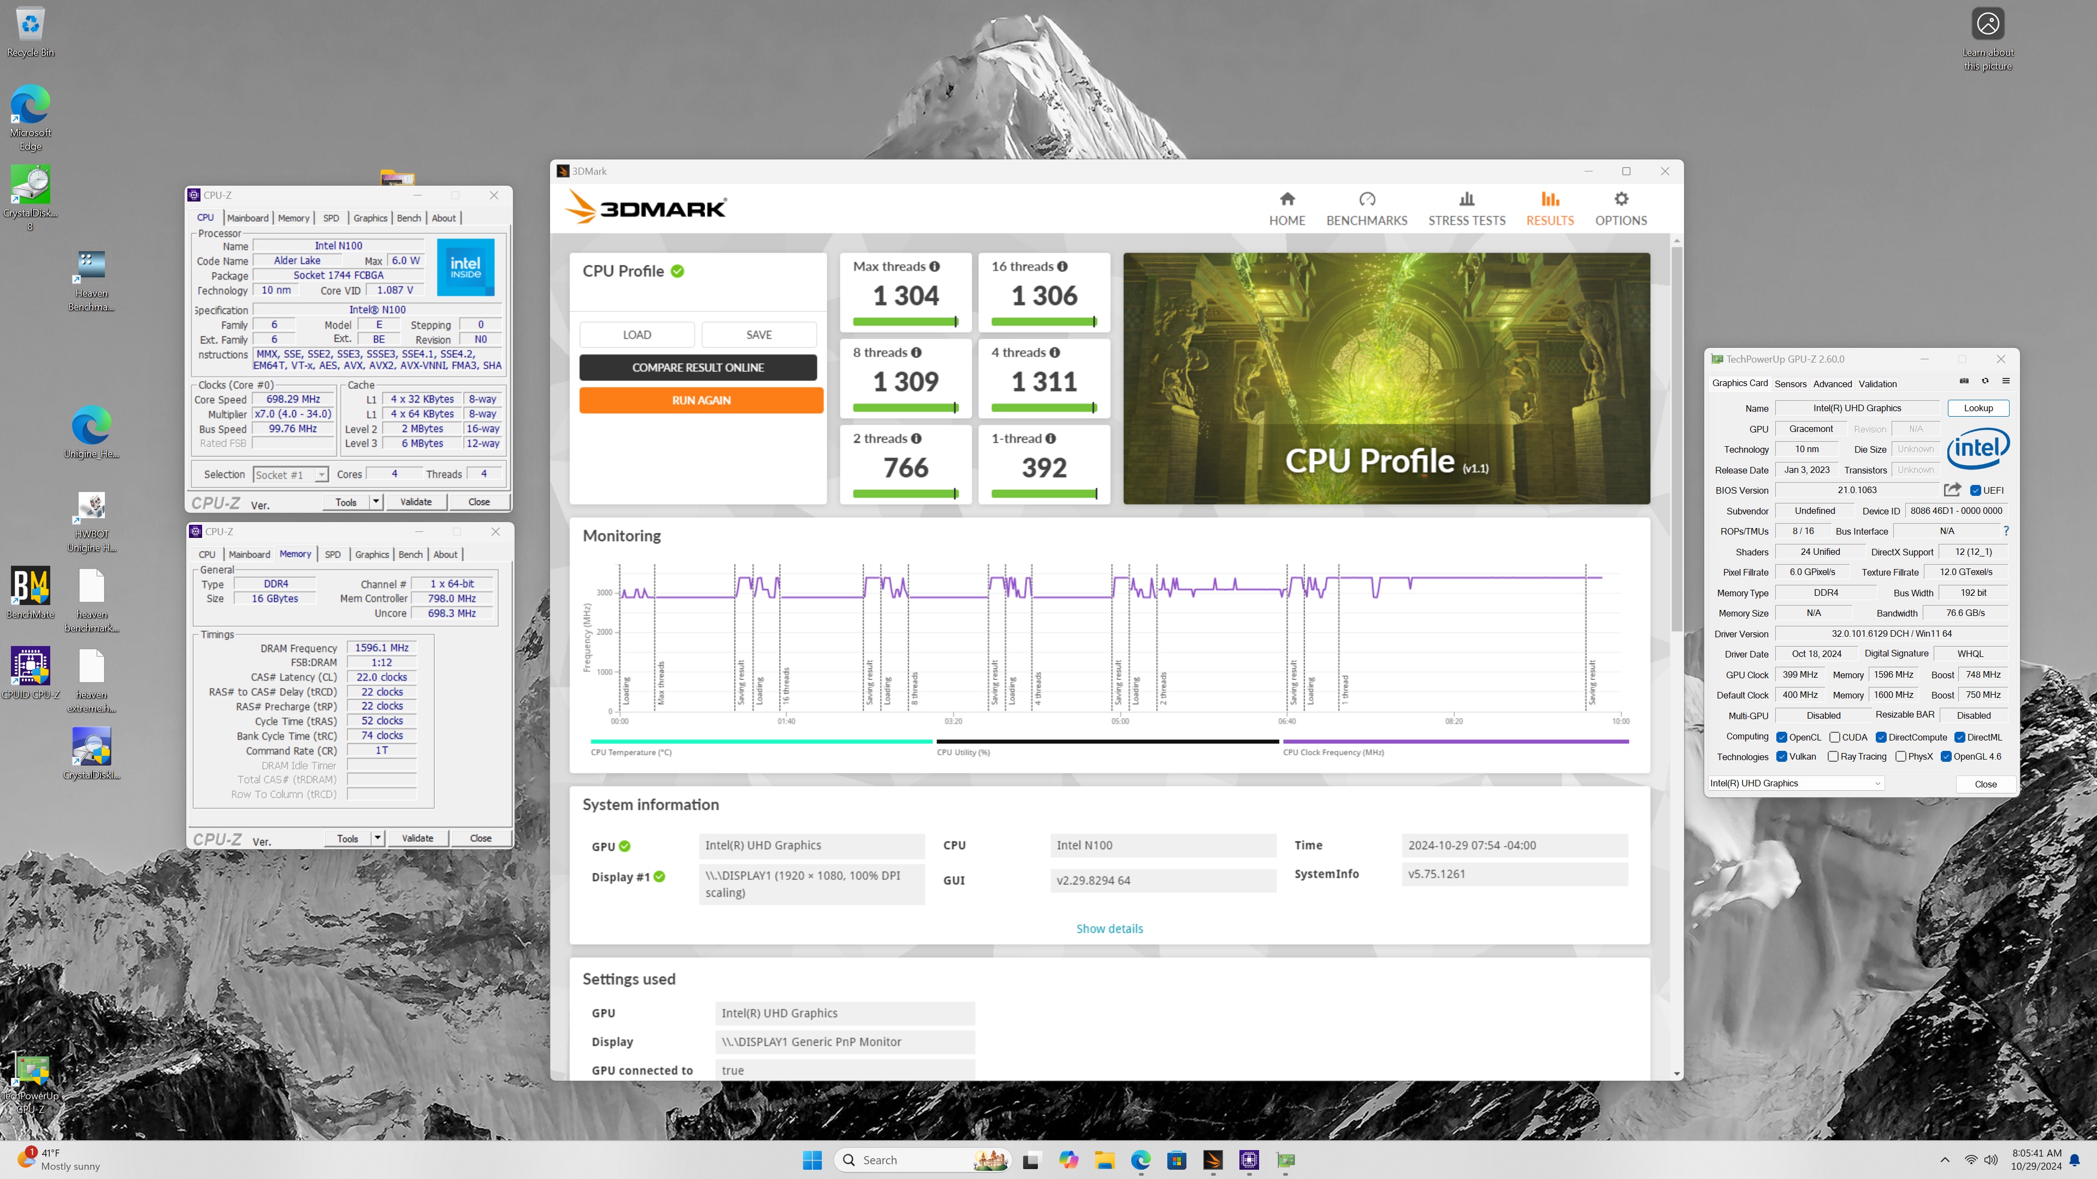Toggle the CUDA checkbox in GPU-Z
The width and height of the screenshot is (2097, 1179).
click(1835, 737)
